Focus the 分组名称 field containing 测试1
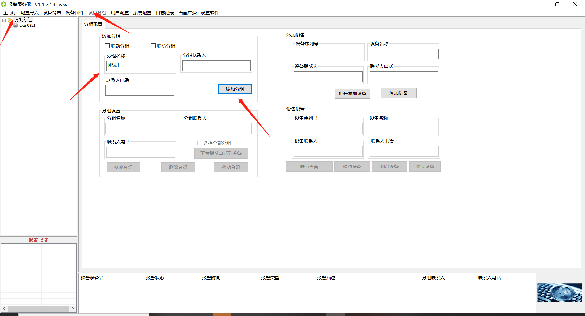 pos(140,66)
